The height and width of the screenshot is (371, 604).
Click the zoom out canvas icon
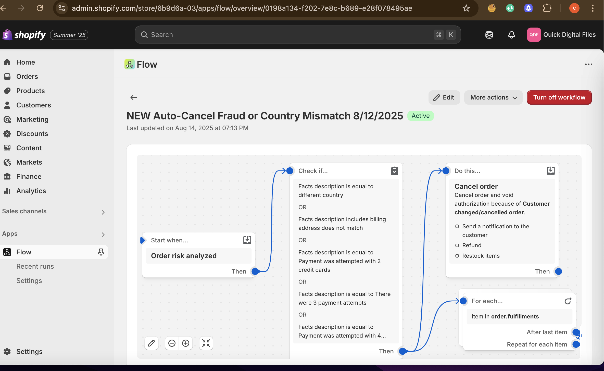[x=172, y=343]
